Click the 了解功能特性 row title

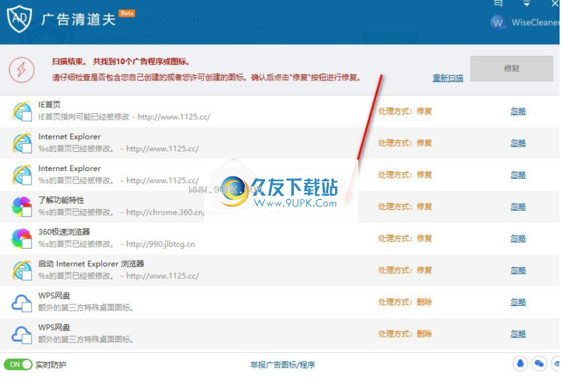pos(61,200)
